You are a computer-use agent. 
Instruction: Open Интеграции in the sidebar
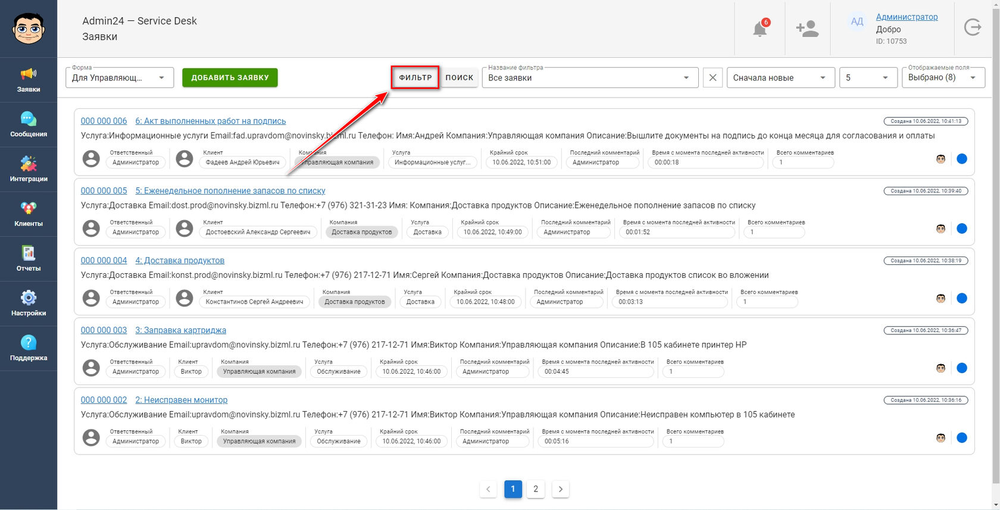[x=29, y=169]
